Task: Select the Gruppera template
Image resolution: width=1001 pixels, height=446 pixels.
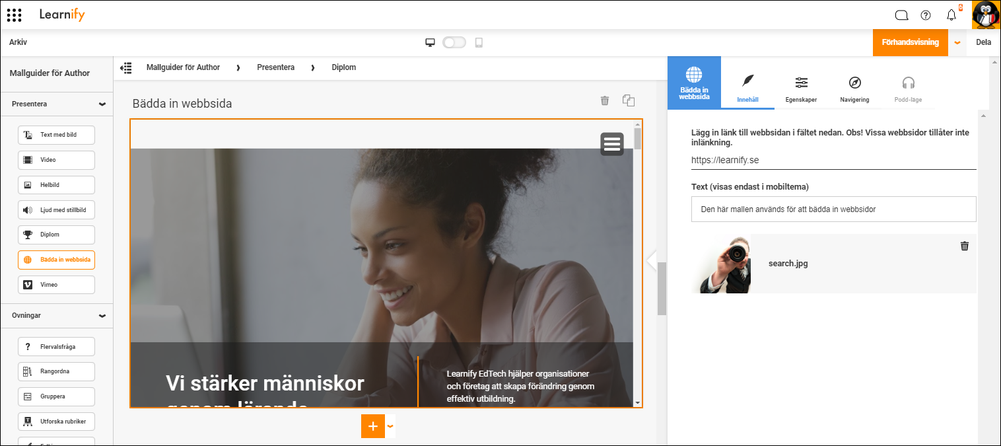Action: tap(56, 396)
